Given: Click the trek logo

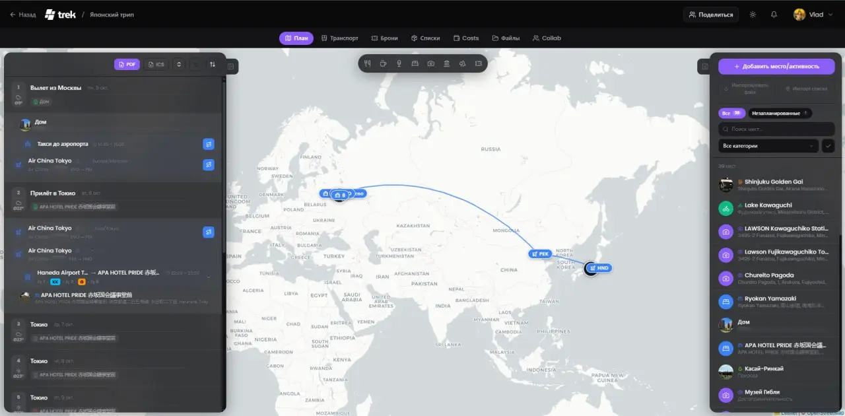Looking at the screenshot, I should click(x=60, y=14).
